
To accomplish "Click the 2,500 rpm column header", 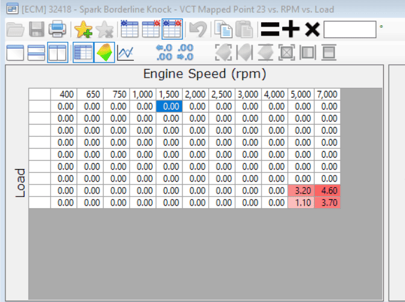I will pos(222,94).
